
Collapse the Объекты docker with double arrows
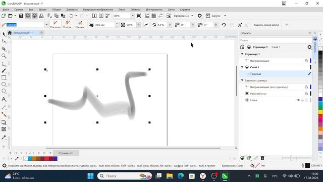[x=310, y=33]
